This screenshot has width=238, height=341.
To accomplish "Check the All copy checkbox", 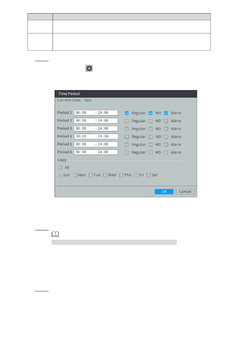I will pos(60,168).
